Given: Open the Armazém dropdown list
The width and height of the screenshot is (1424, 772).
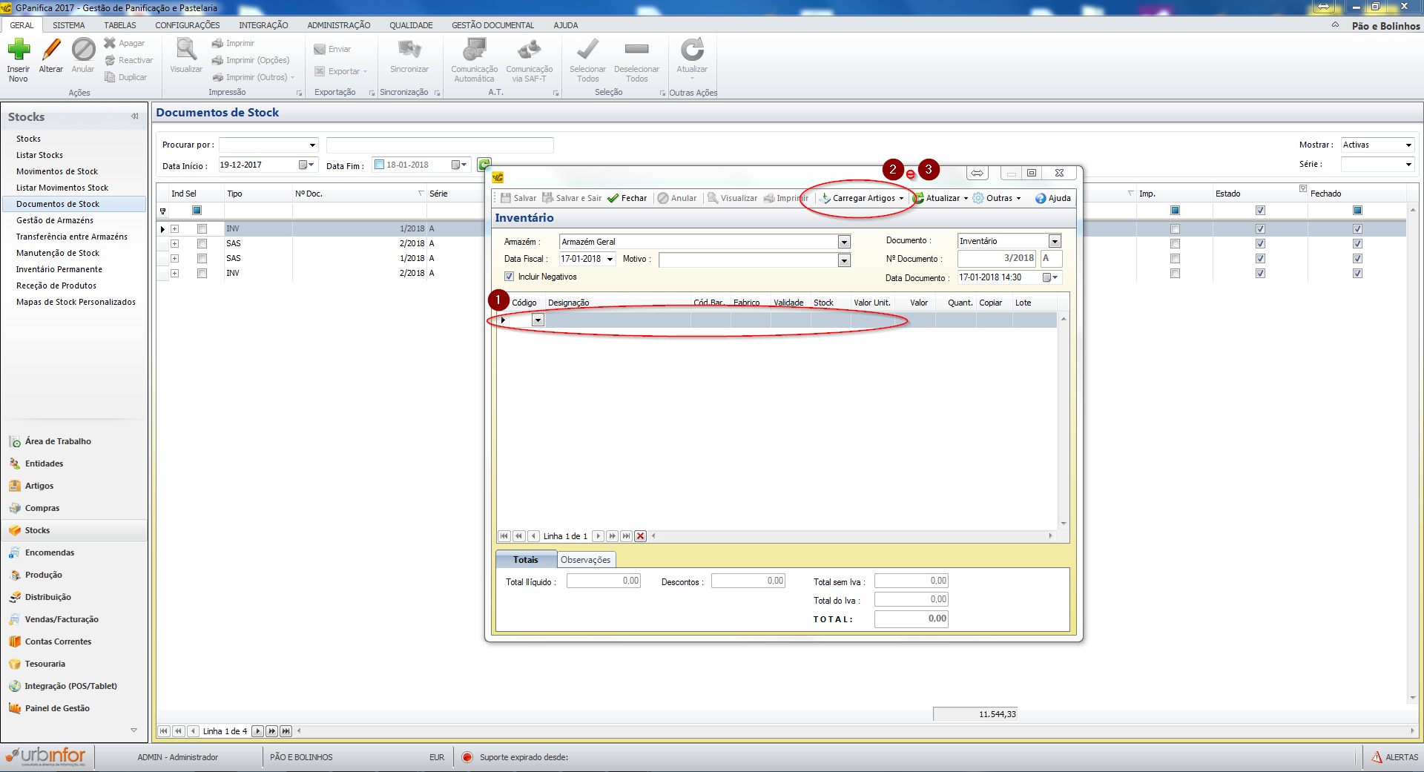Looking at the screenshot, I should pyautogui.click(x=843, y=242).
